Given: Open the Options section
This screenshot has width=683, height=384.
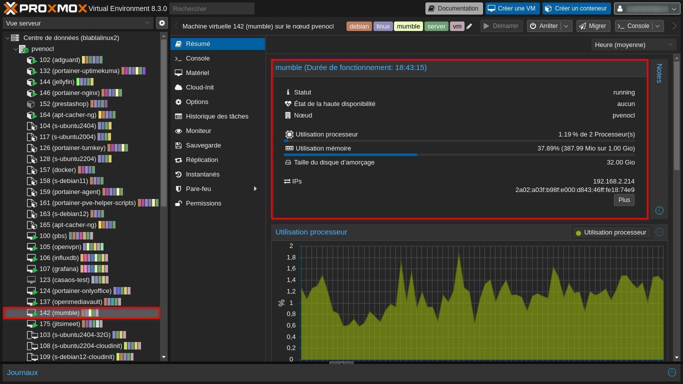Looking at the screenshot, I should point(217,102).
